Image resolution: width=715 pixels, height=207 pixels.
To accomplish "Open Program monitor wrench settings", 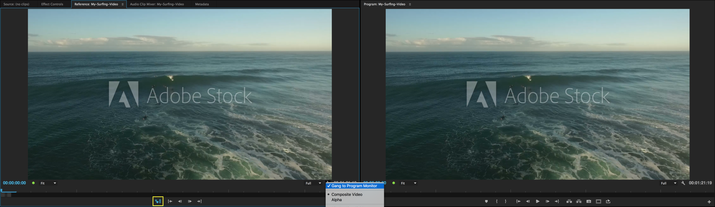I will (x=683, y=183).
